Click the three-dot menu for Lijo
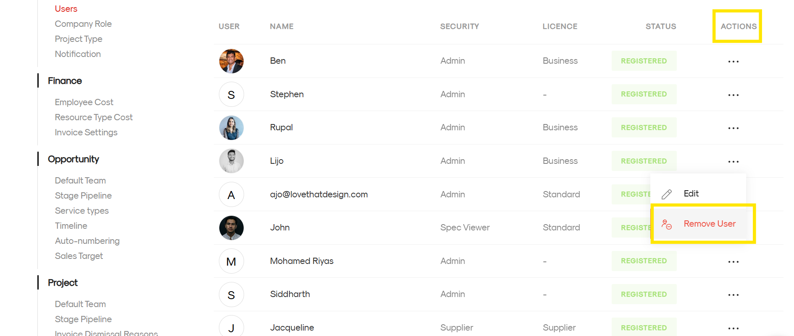The height and width of the screenshot is (336, 794). (733, 161)
